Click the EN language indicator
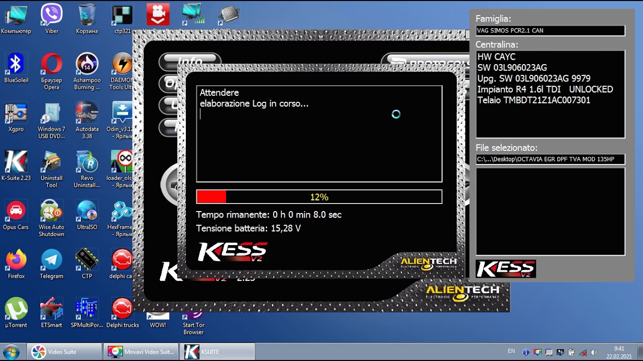Viewport: 643px width, 361px height. [x=511, y=351]
